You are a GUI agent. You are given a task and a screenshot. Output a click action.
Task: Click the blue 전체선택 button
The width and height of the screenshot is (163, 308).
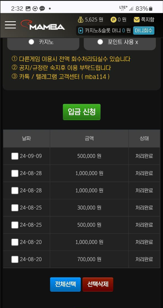[x=65, y=284]
